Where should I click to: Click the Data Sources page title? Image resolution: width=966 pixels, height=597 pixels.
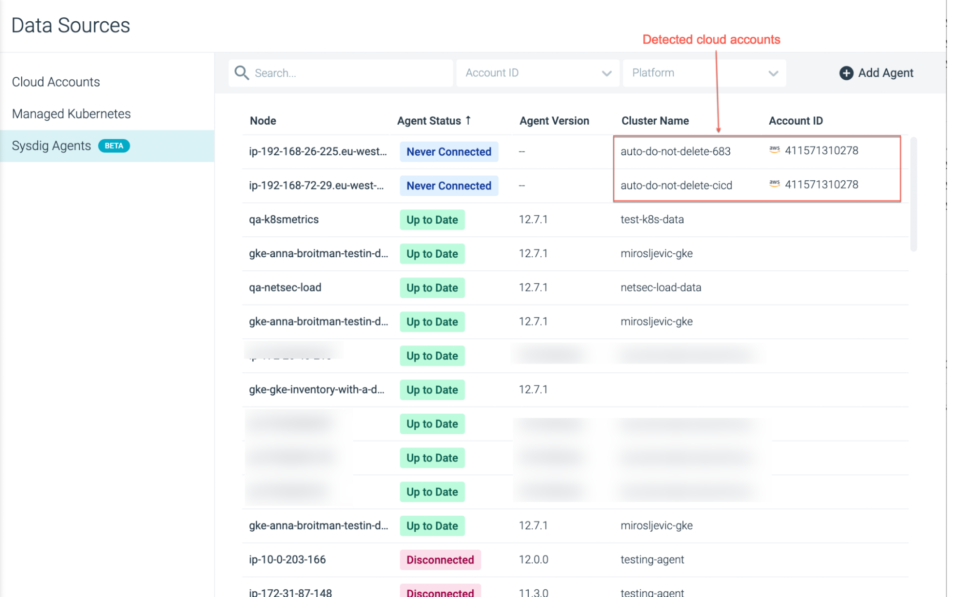pos(71,25)
